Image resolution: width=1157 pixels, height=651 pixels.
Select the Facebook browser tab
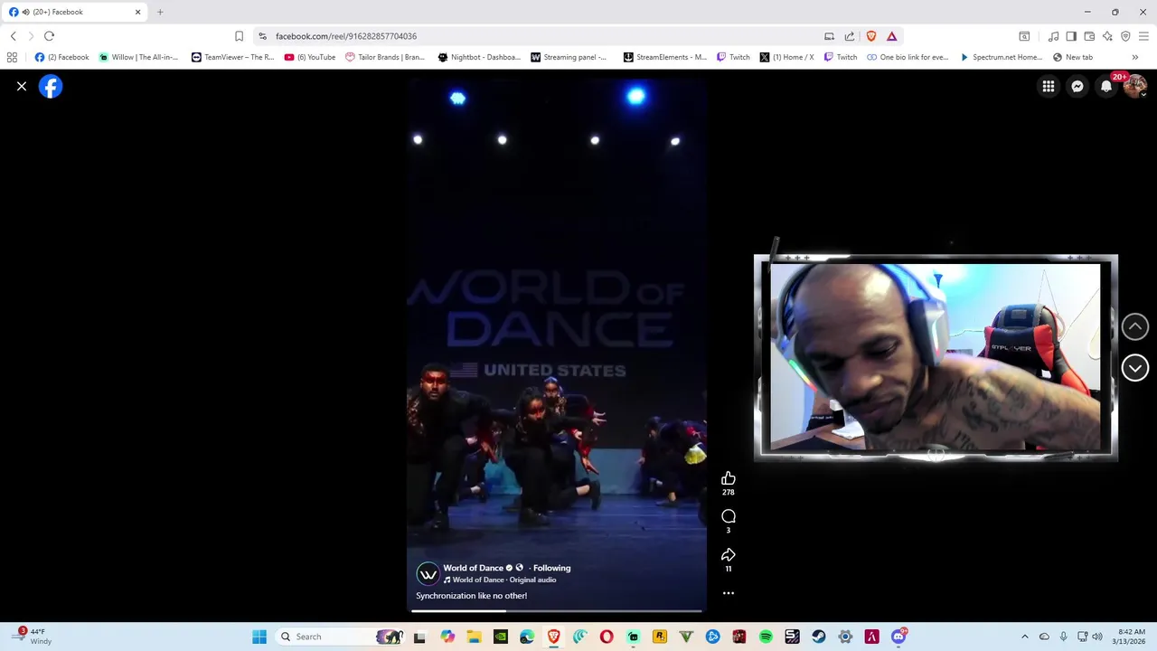76,12
